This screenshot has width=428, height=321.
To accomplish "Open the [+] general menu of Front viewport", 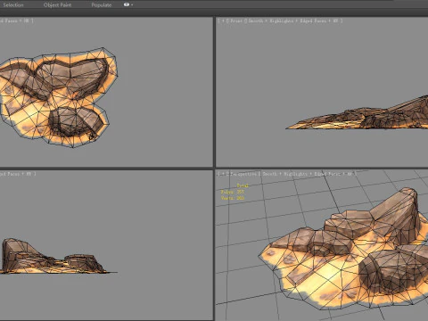I will pyautogui.click(x=223, y=21).
